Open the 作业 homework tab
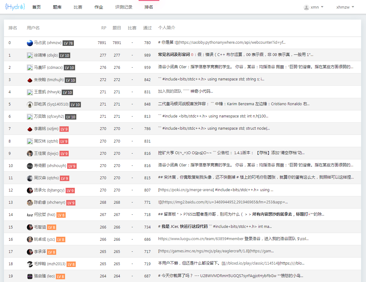This screenshot has width=366, height=282. [x=99, y=7]
